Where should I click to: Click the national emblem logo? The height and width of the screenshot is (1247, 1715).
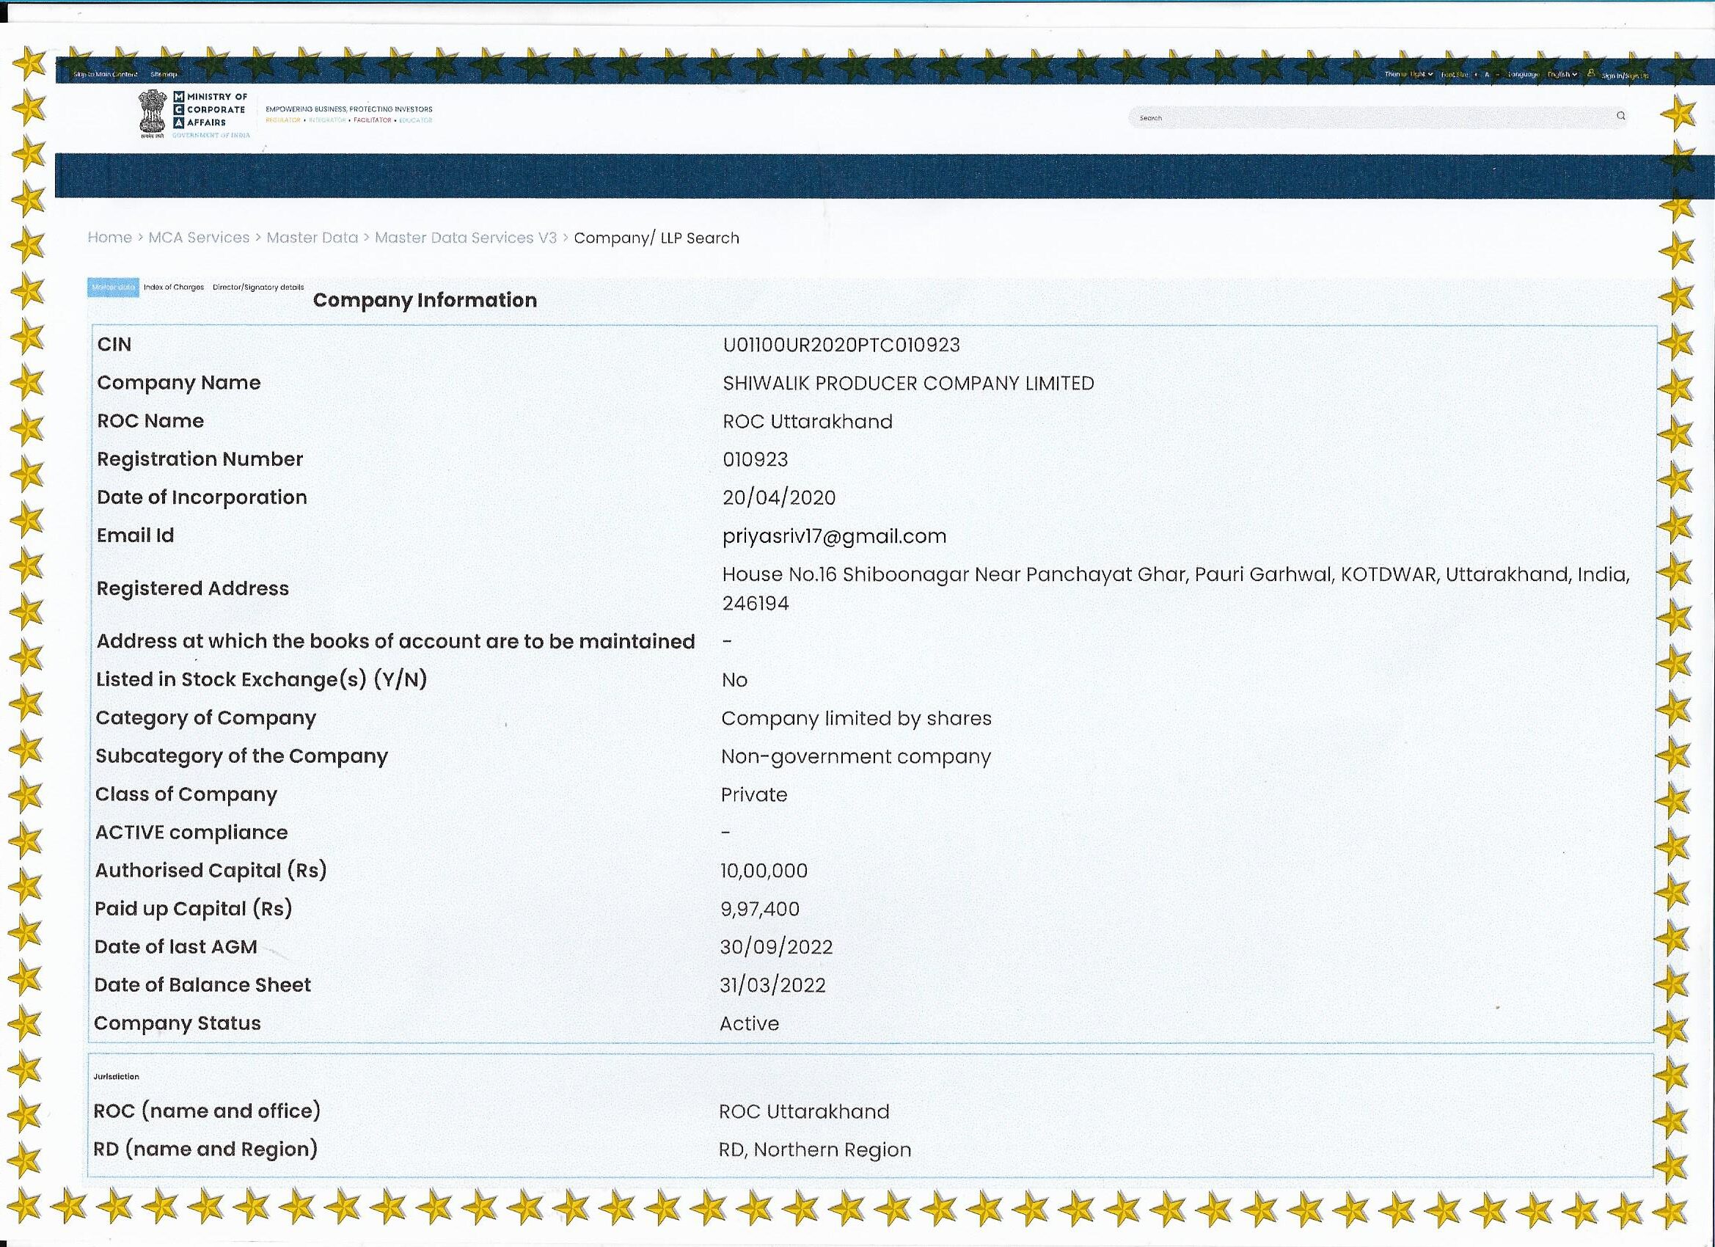152,114
